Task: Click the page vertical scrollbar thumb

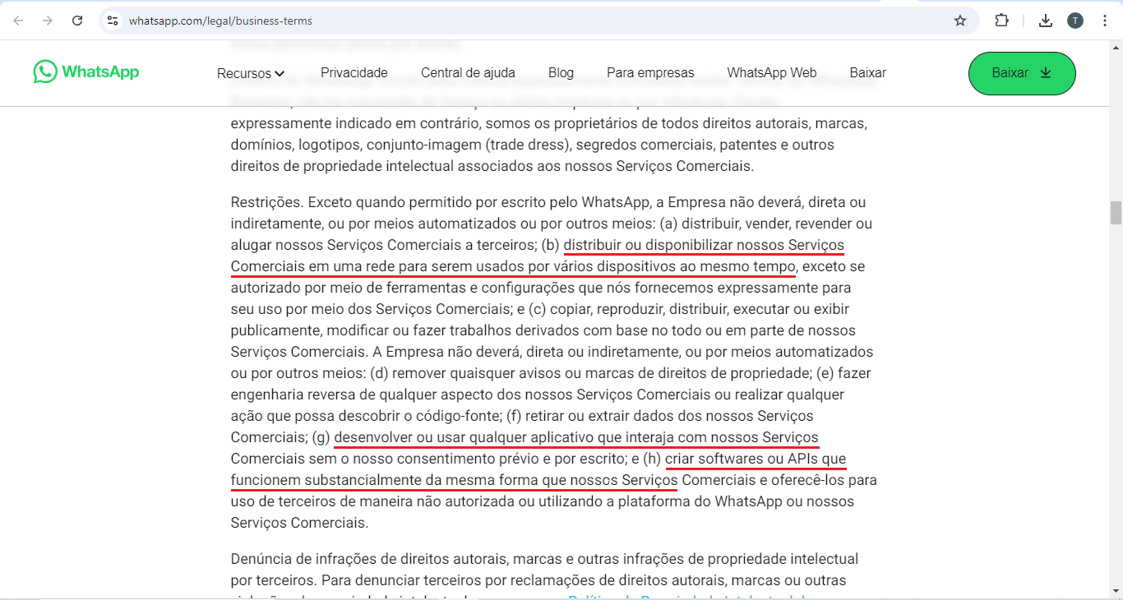Action: [x=1116, y=212]
